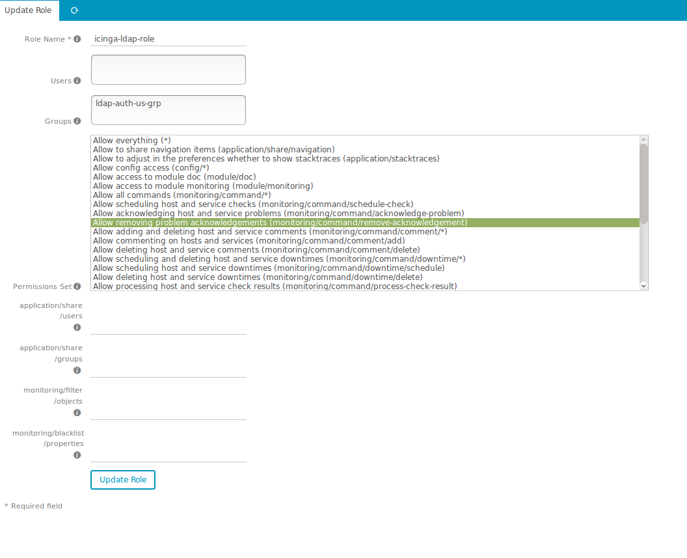Screen dimensions: 687x558
Task: Click info icon under monitoring/blacklist/properties
Action: 77,455
